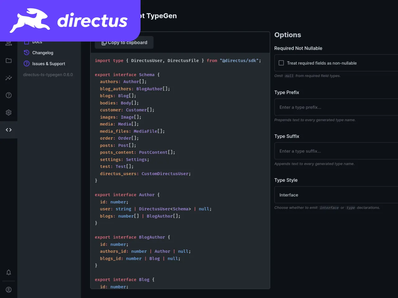This screenshot has width=398, height=298.
Task: Open the File Library folder icon
Action: (8, 61)
